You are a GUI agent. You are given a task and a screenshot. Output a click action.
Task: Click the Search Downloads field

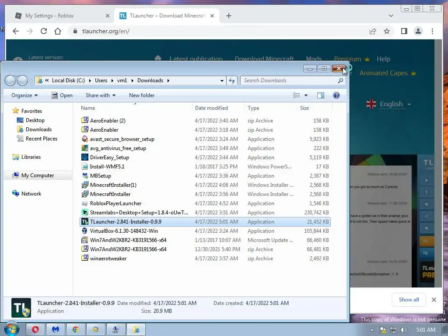(293, 80)
